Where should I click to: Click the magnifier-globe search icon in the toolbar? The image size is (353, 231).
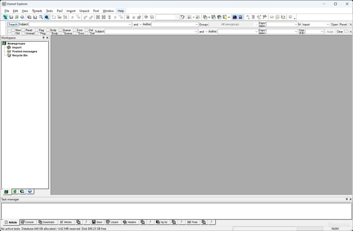pyautogui.click(x=47, y=17)
